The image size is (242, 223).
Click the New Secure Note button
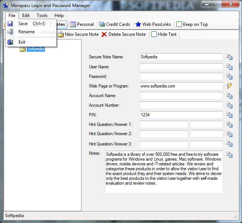pyautogui.click(x=78, y=34)
